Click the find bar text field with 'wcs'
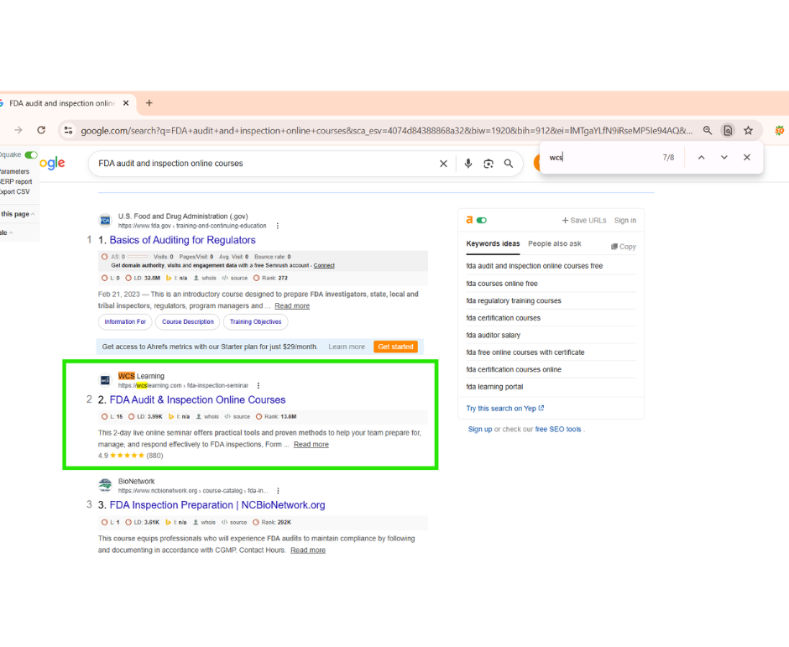The width and height of the screenshot is (789, 647). click(x=601, y=158)
